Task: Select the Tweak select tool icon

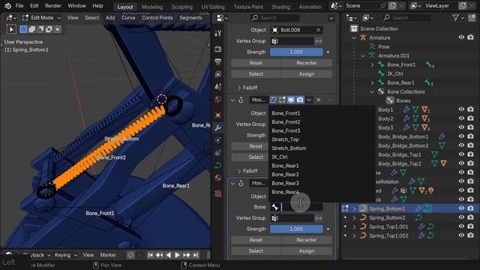Action: pos(11,29)
